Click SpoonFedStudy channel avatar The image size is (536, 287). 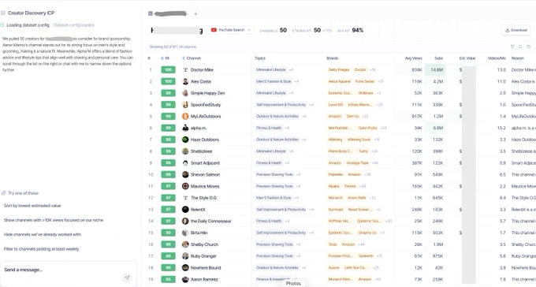tap(185, 105)
